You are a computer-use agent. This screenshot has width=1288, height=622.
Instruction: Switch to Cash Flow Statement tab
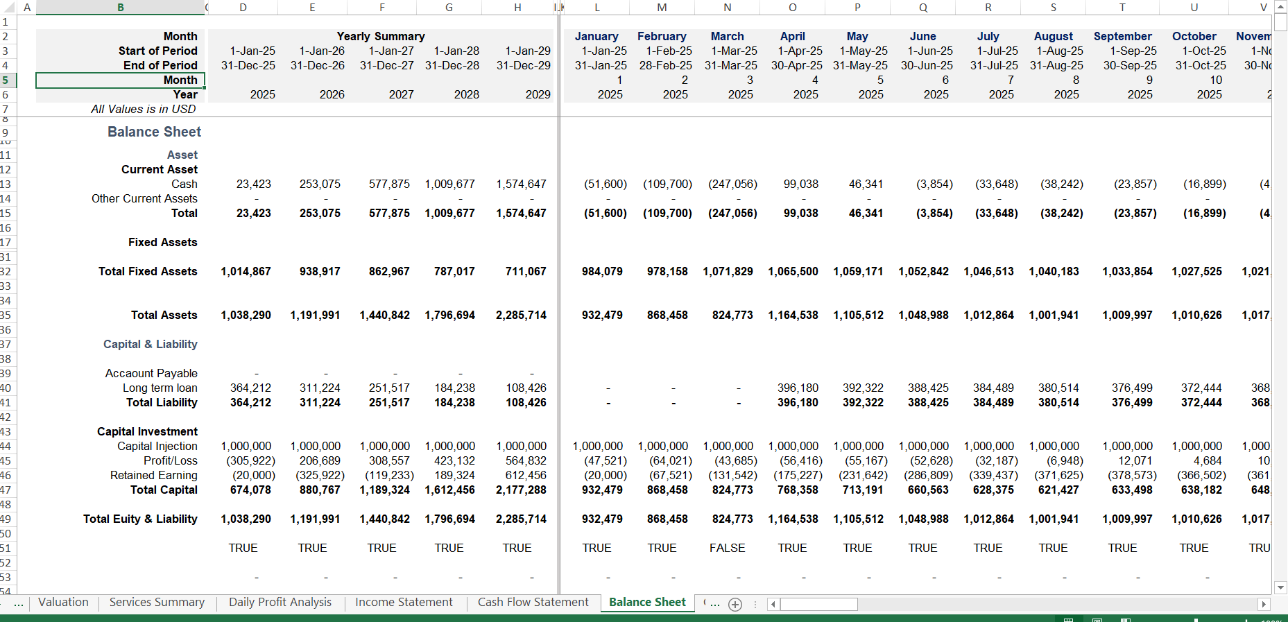pos(533,603)
